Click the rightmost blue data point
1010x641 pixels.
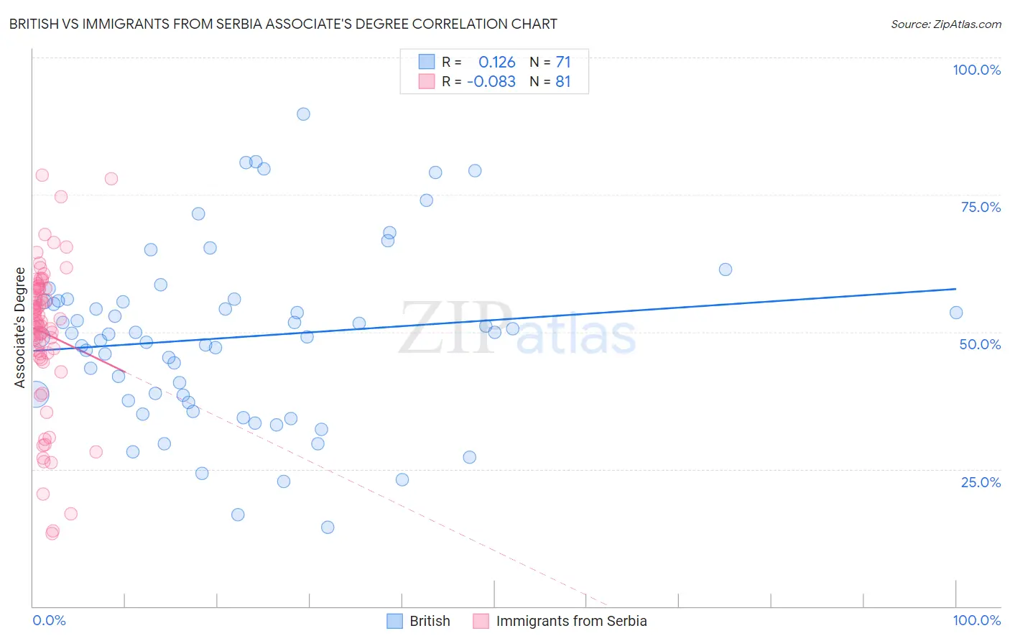point(956,313)
